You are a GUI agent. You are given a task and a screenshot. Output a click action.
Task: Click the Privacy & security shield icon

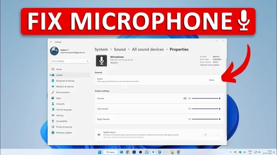pyautogui.click(x=53, y=127)
